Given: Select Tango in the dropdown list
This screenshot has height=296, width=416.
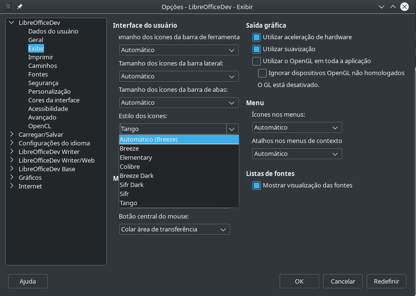Looking at the screenshot, I should pos(179,203).
